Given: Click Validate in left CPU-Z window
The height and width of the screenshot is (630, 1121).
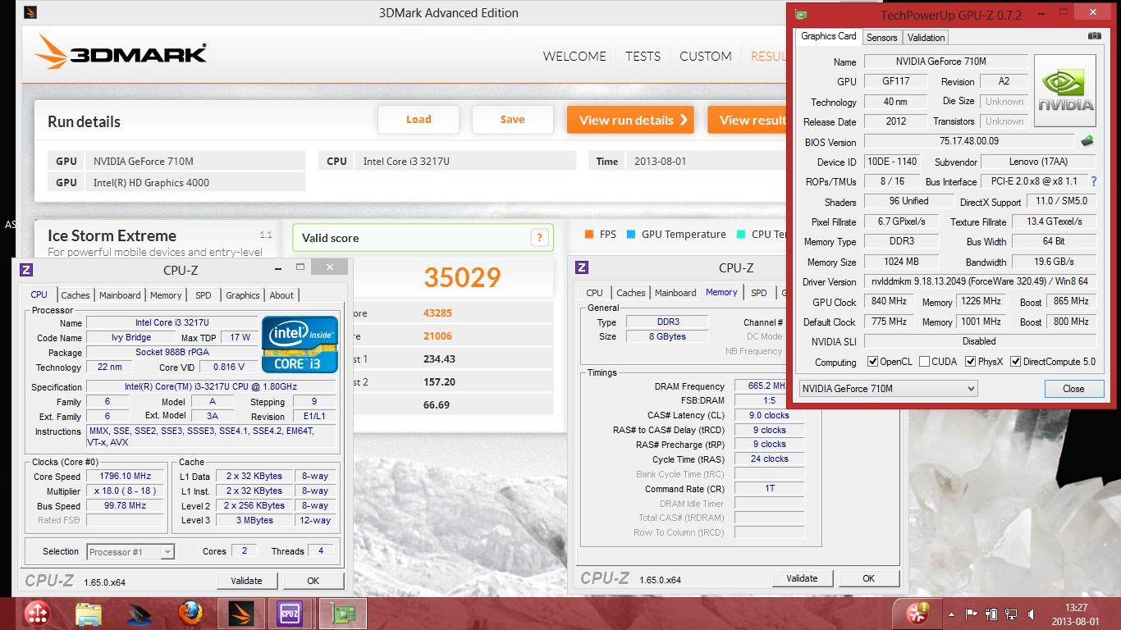Looking at the screenshot, I should 246,581.
